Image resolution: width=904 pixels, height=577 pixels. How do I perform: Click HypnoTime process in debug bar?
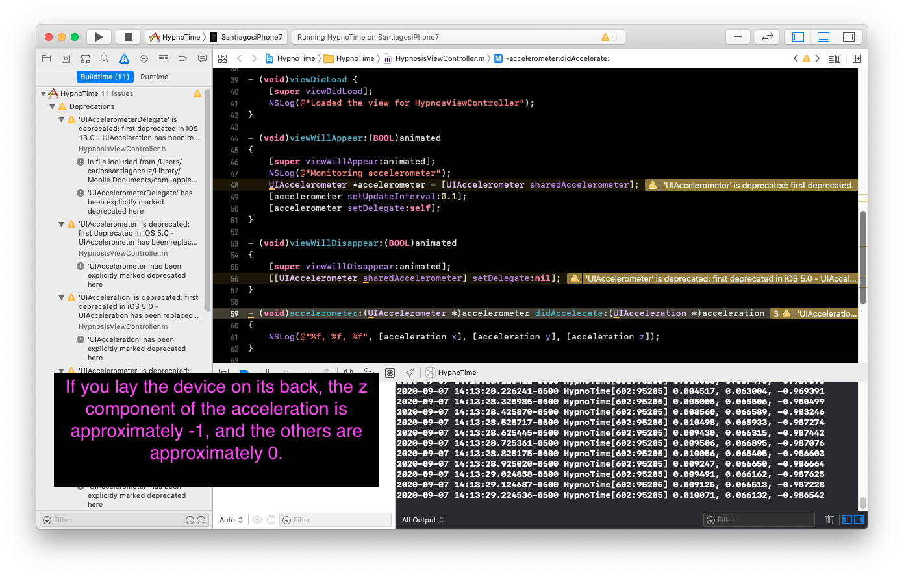click(451, 373)
